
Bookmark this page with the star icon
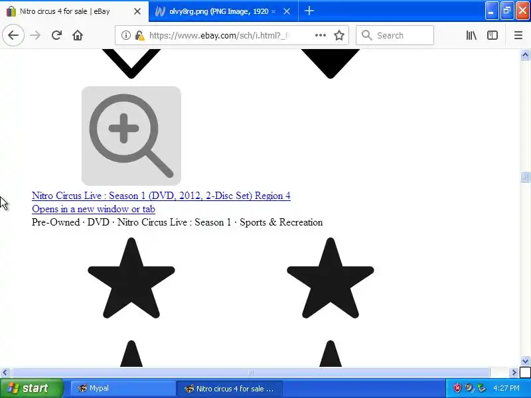click(x=339, y=35)
